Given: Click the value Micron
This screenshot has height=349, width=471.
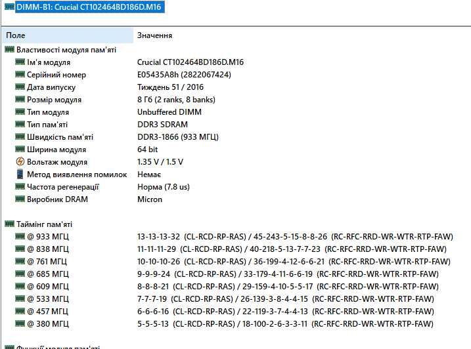Looking at the screenshot, I should pos(150,199).
